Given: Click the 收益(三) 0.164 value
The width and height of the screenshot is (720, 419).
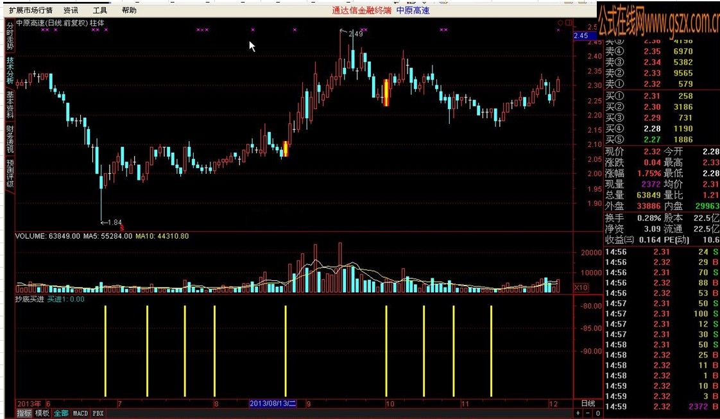Looking at the screenshot, I should point(650,240).
